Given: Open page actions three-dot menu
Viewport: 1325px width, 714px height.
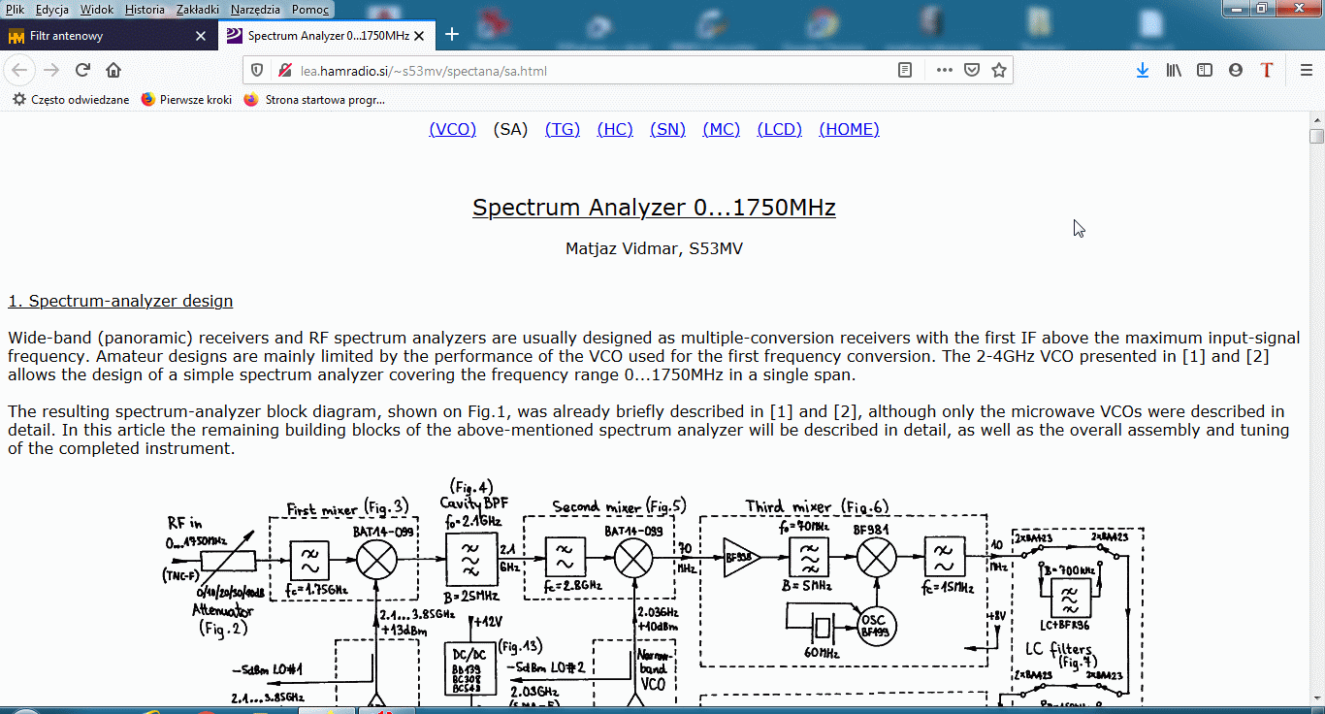Looking at the screenshot, I should (x=944, y=70).
